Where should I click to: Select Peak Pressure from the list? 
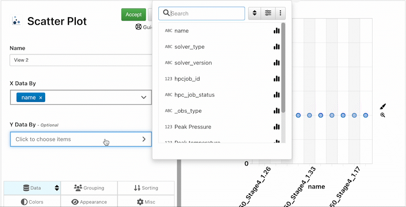[220, 127]
